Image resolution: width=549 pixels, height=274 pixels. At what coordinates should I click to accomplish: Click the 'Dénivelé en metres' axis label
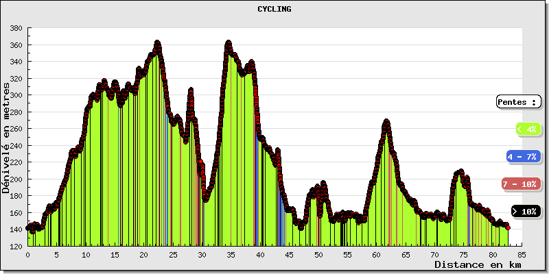(x=8, y=138)
